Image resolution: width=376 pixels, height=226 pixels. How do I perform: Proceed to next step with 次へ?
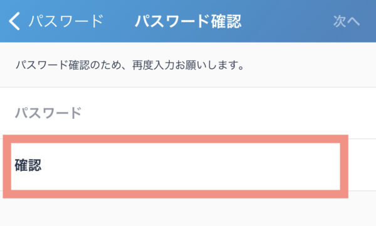coord(347,21)
